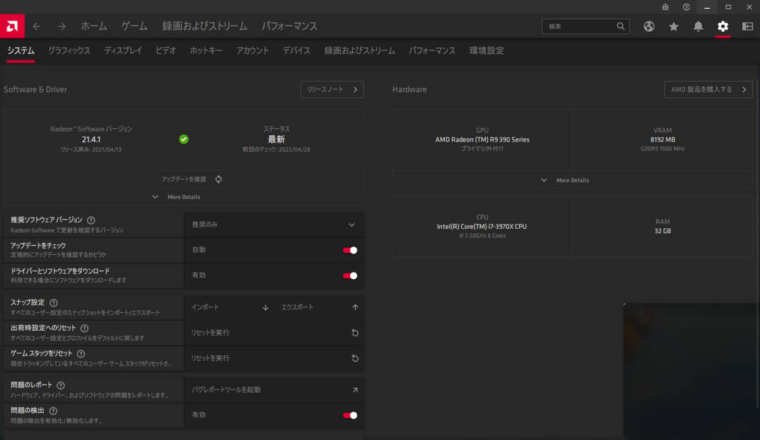Viewport: 760px width, 440px height.
Task: Switch to グラフィックス tab
Action: click(x=69, y=51)
